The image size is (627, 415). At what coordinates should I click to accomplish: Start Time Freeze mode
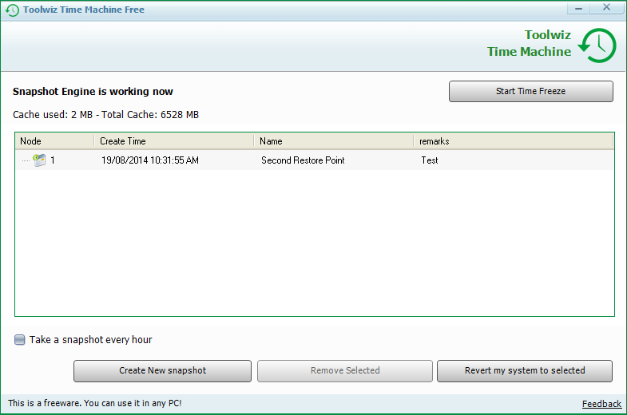pos(530,92)
